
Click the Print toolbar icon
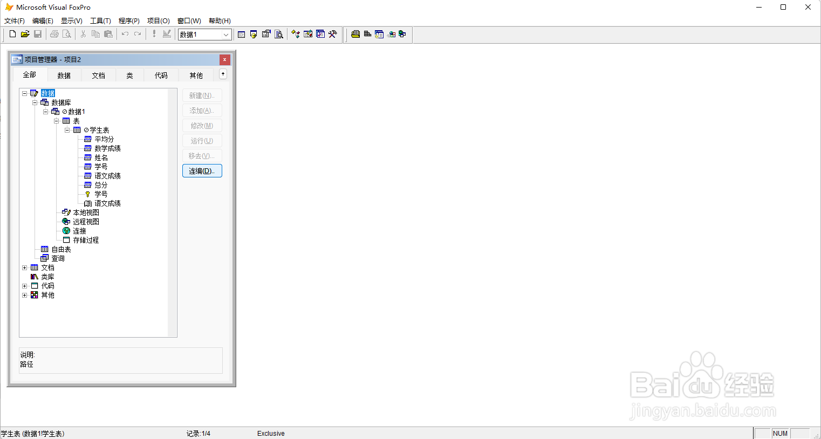click(54, 34)
